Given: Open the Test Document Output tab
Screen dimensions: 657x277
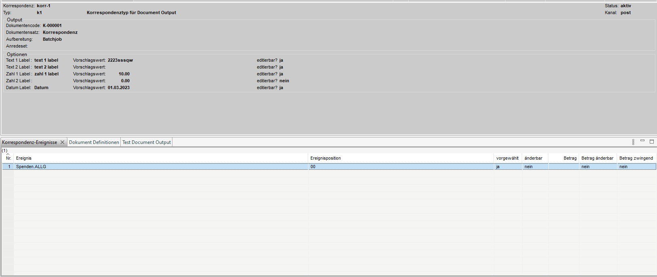Looking at the screenshot, I should pos(147,142).
